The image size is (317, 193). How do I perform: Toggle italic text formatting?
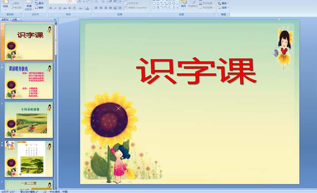tap(55, 8)
